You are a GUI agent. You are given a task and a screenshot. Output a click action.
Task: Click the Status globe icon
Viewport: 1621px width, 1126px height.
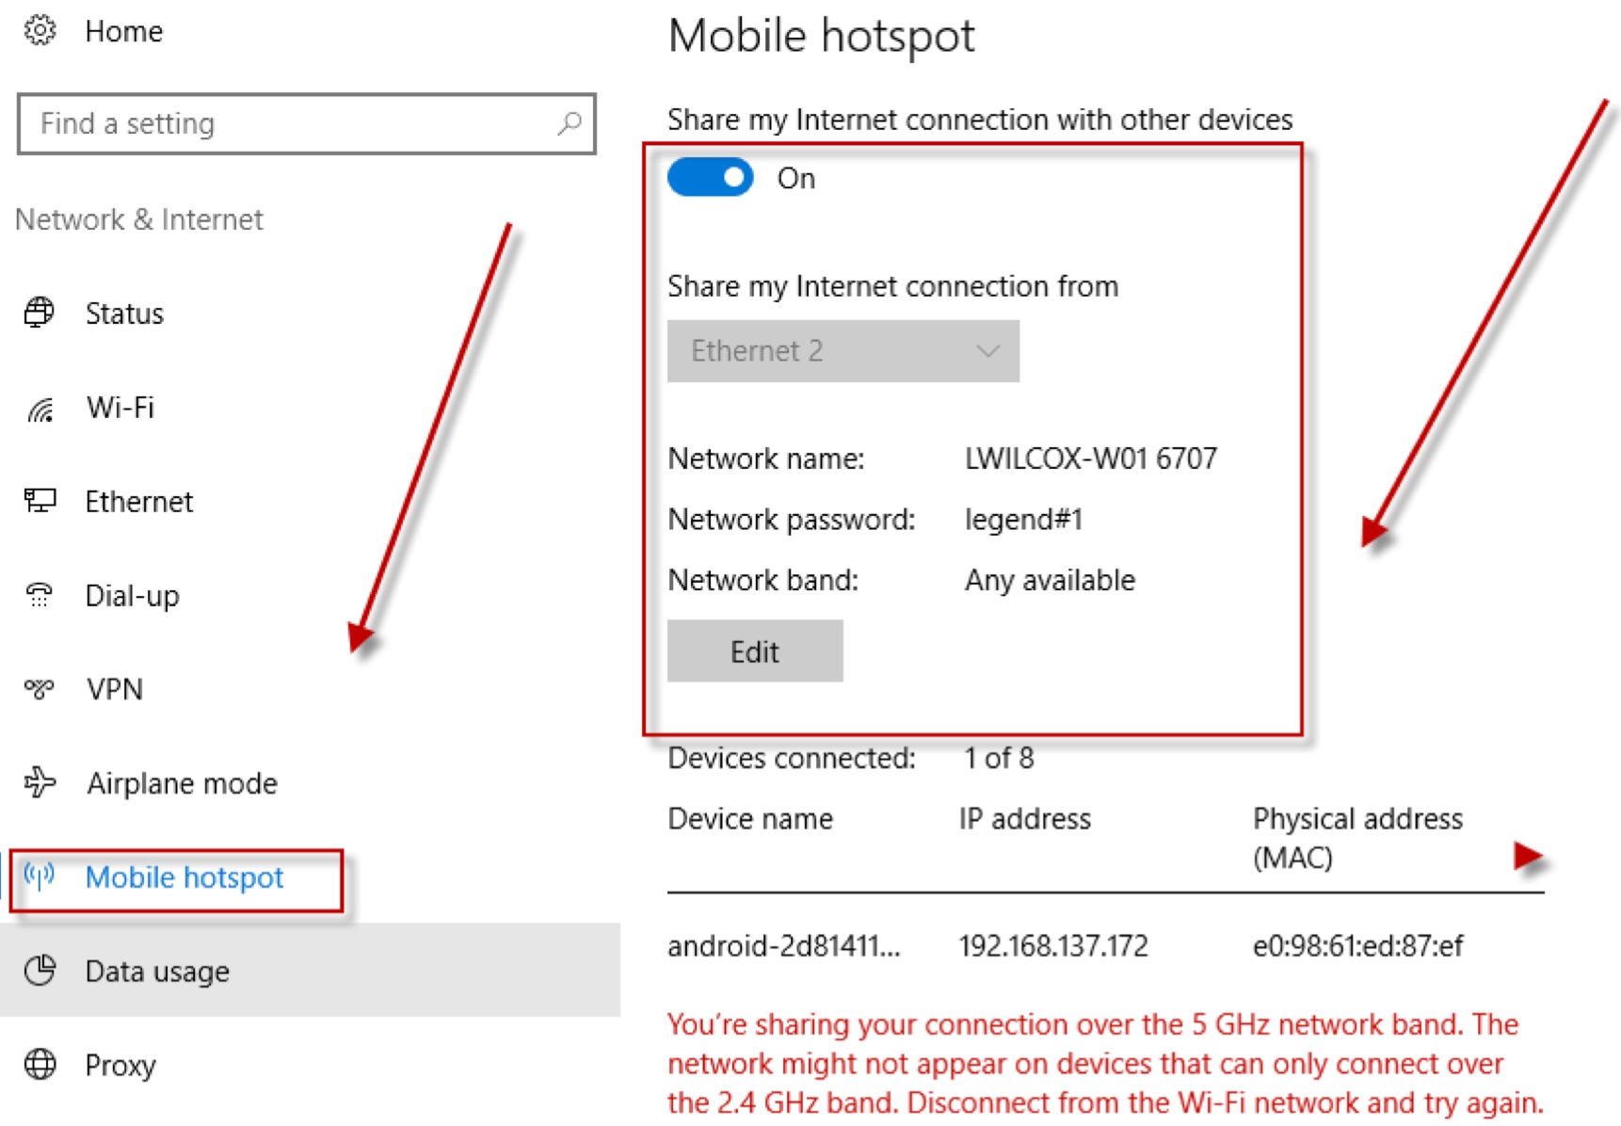coord(40,313)
